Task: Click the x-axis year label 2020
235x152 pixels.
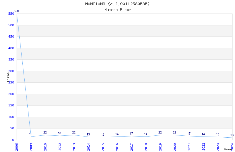Action: [175, 147]
